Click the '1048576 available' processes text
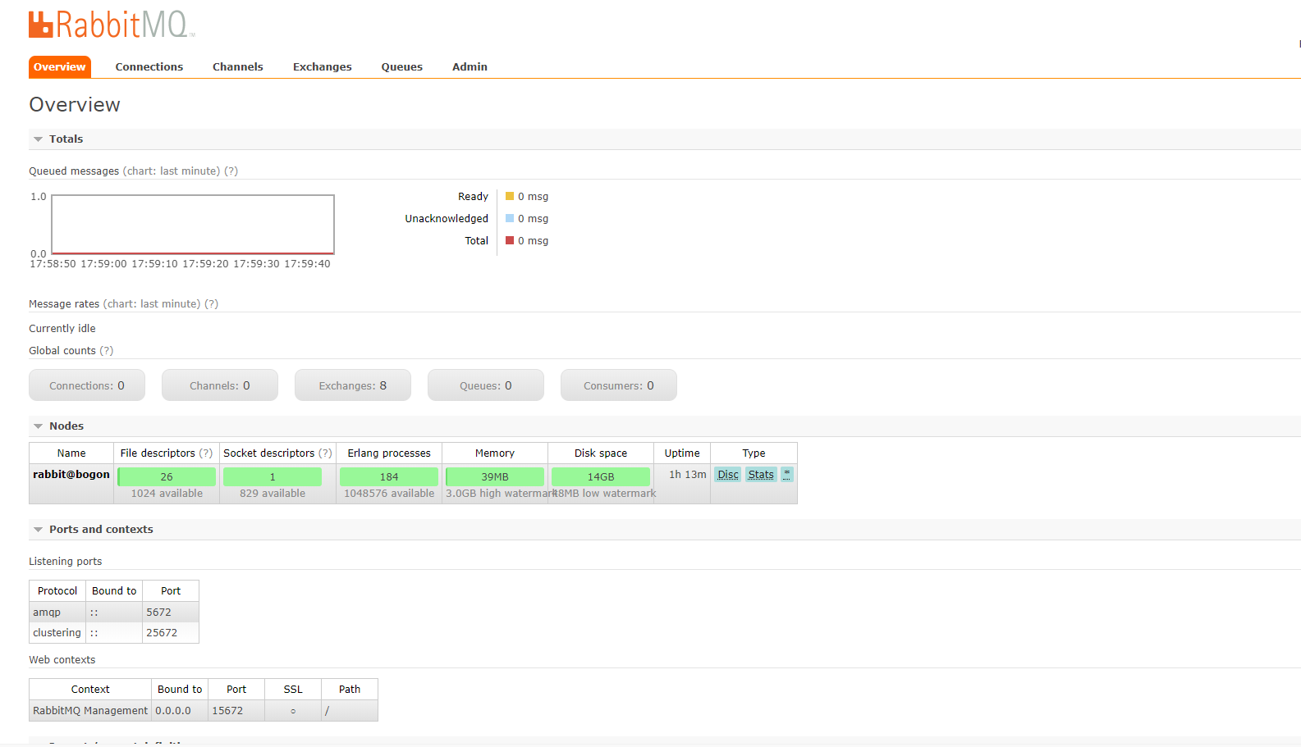Screen dimensions: 1301x747 click(389, 494)
